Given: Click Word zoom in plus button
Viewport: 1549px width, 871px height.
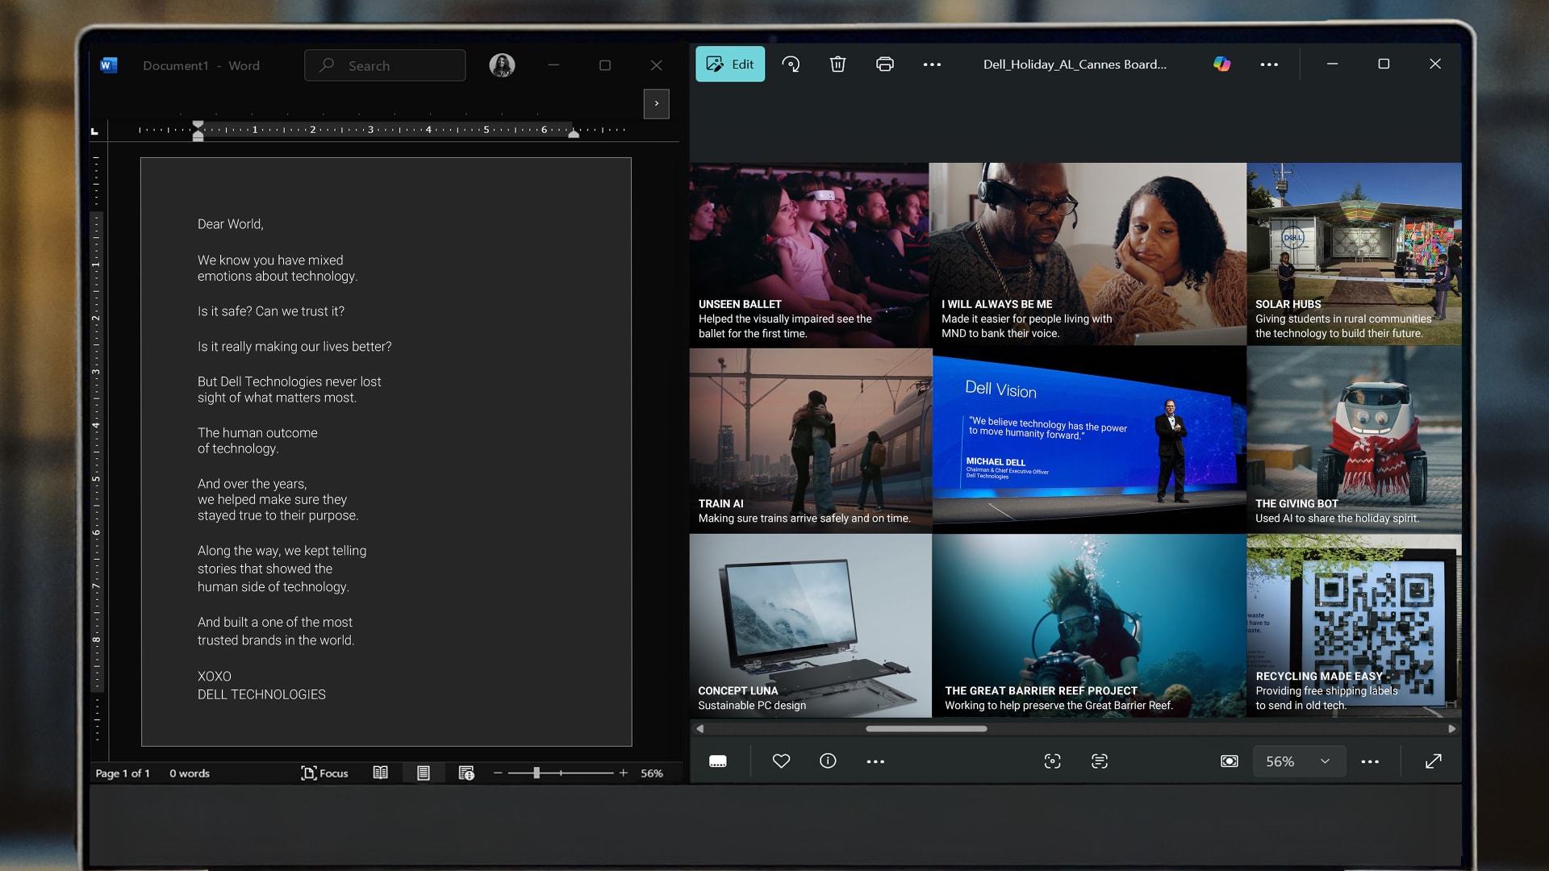Looking at the screenshot, I should tap(624, 773).
